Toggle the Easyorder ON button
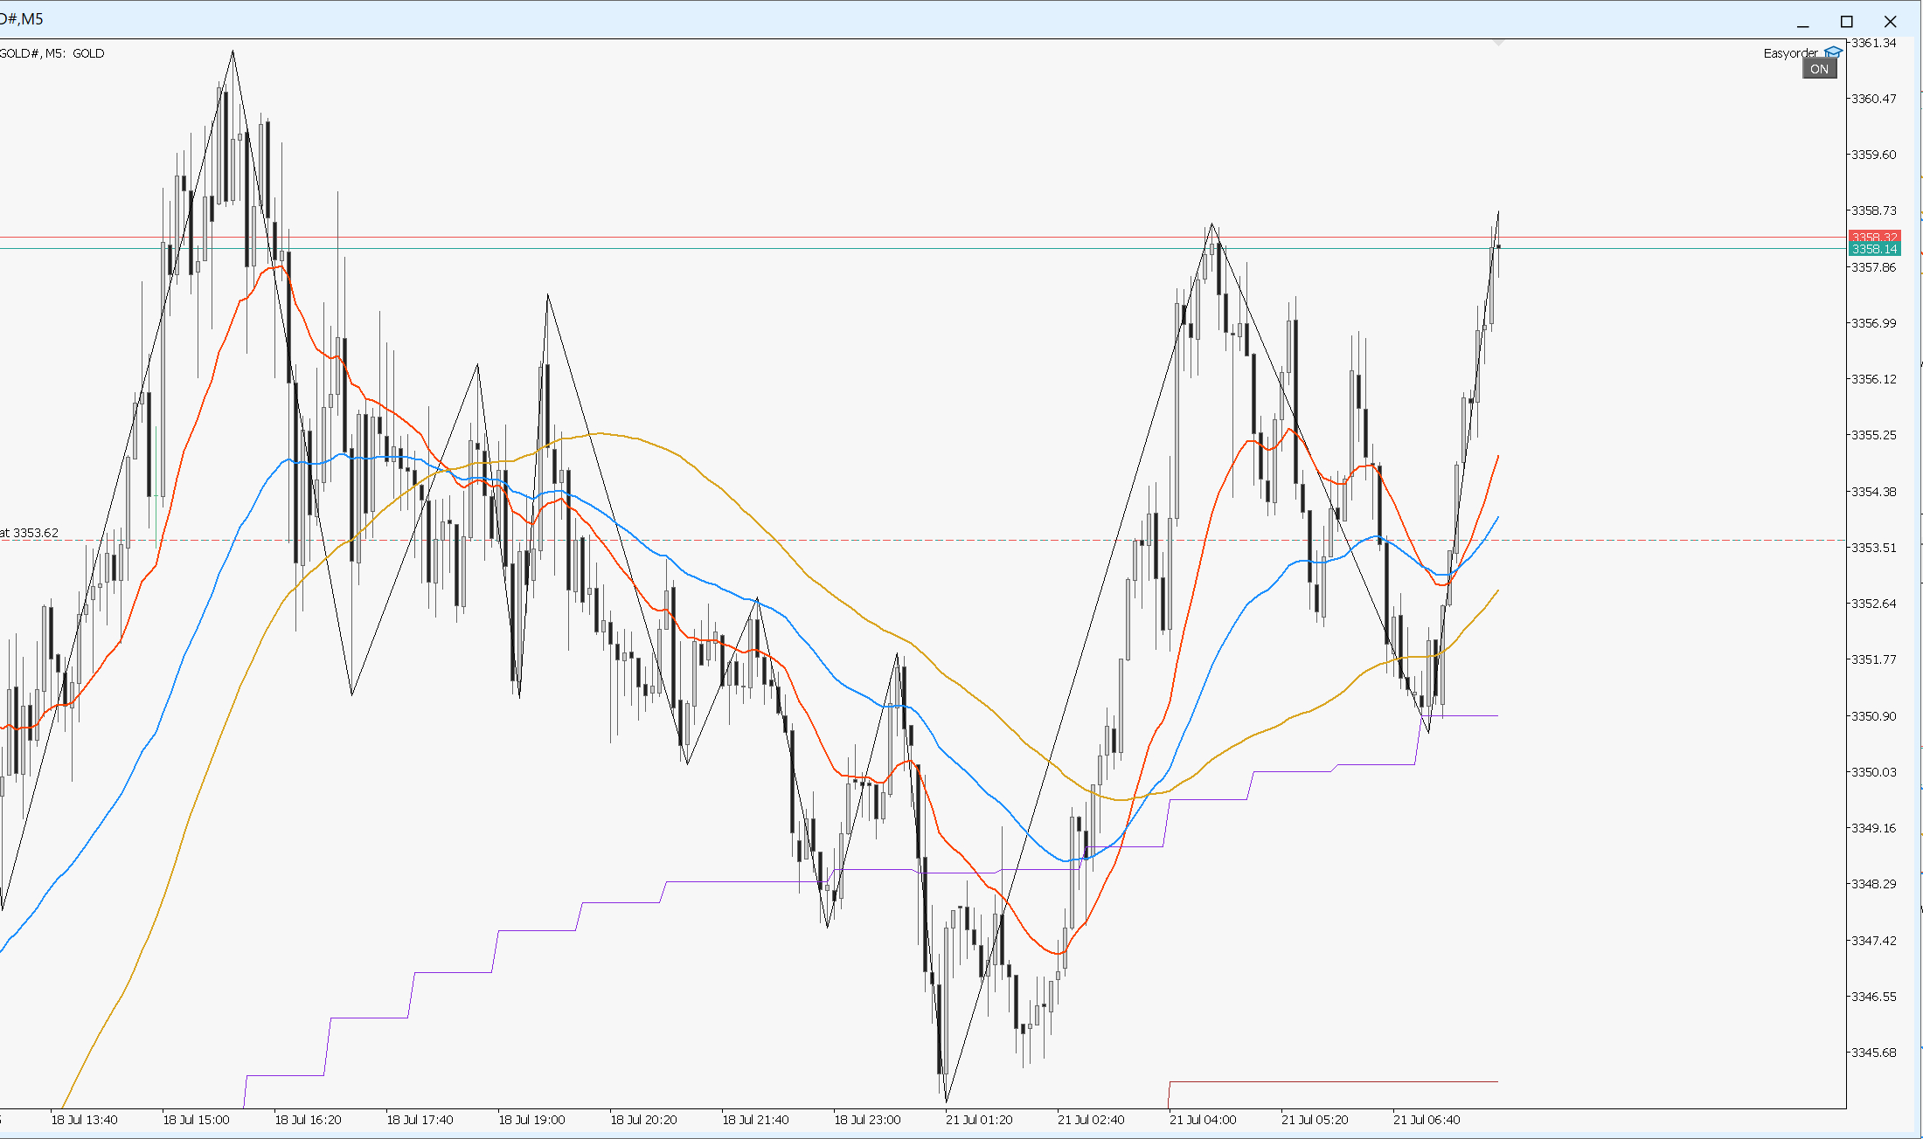Screen dimensions: 1923x1139 click(1819, 69)
